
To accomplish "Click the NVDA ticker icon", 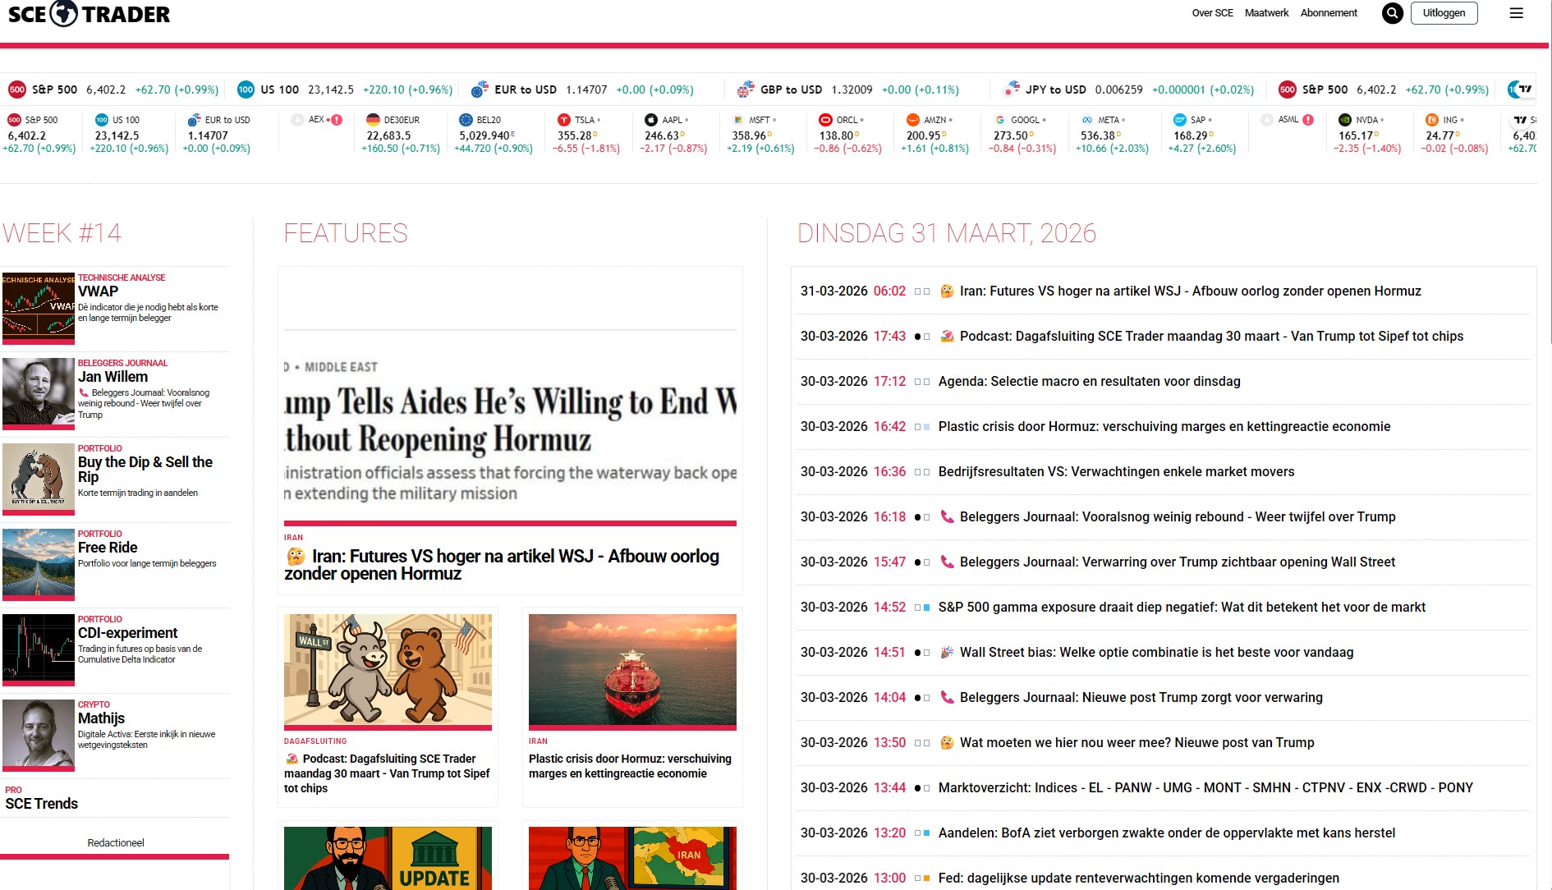I will (1345, 120).
